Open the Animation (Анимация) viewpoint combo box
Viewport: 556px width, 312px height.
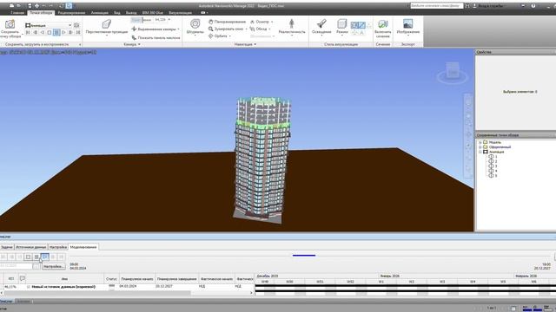[49, 25]
